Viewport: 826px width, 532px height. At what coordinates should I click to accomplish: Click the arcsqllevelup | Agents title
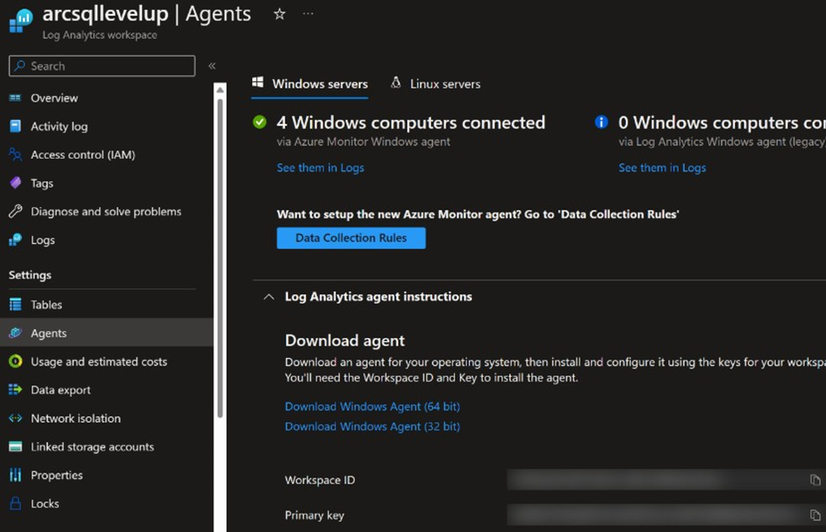tap(146, 14)
